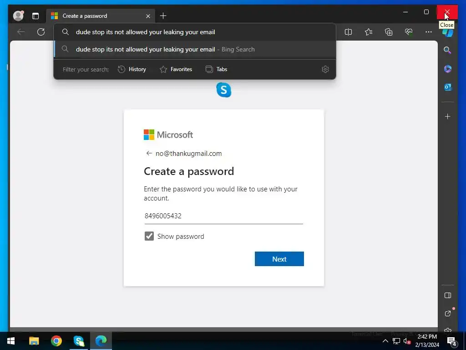The width and height of the screenshot is (466, 350).
Task: Open Favorites star toolbar icon
Action: tap(369, 32)
